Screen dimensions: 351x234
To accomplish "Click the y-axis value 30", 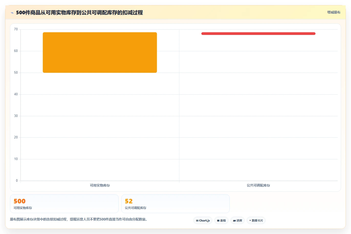I will click(x=16, y=116).
